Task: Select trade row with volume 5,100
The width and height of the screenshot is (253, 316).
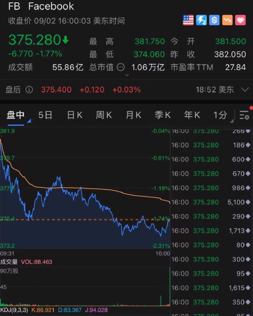Action: 211,202
